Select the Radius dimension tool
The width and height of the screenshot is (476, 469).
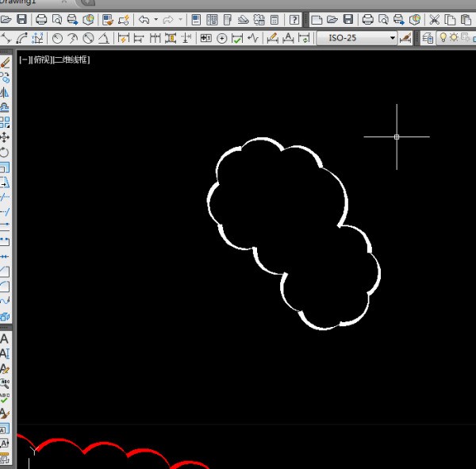point(57,38)
